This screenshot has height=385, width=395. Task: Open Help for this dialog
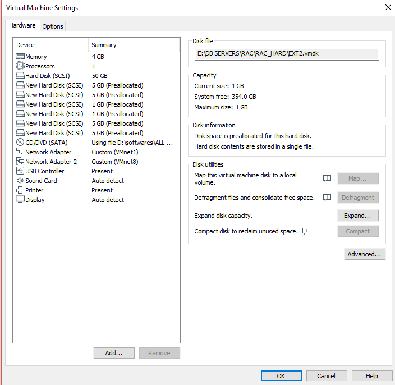[x=372, y=376]
